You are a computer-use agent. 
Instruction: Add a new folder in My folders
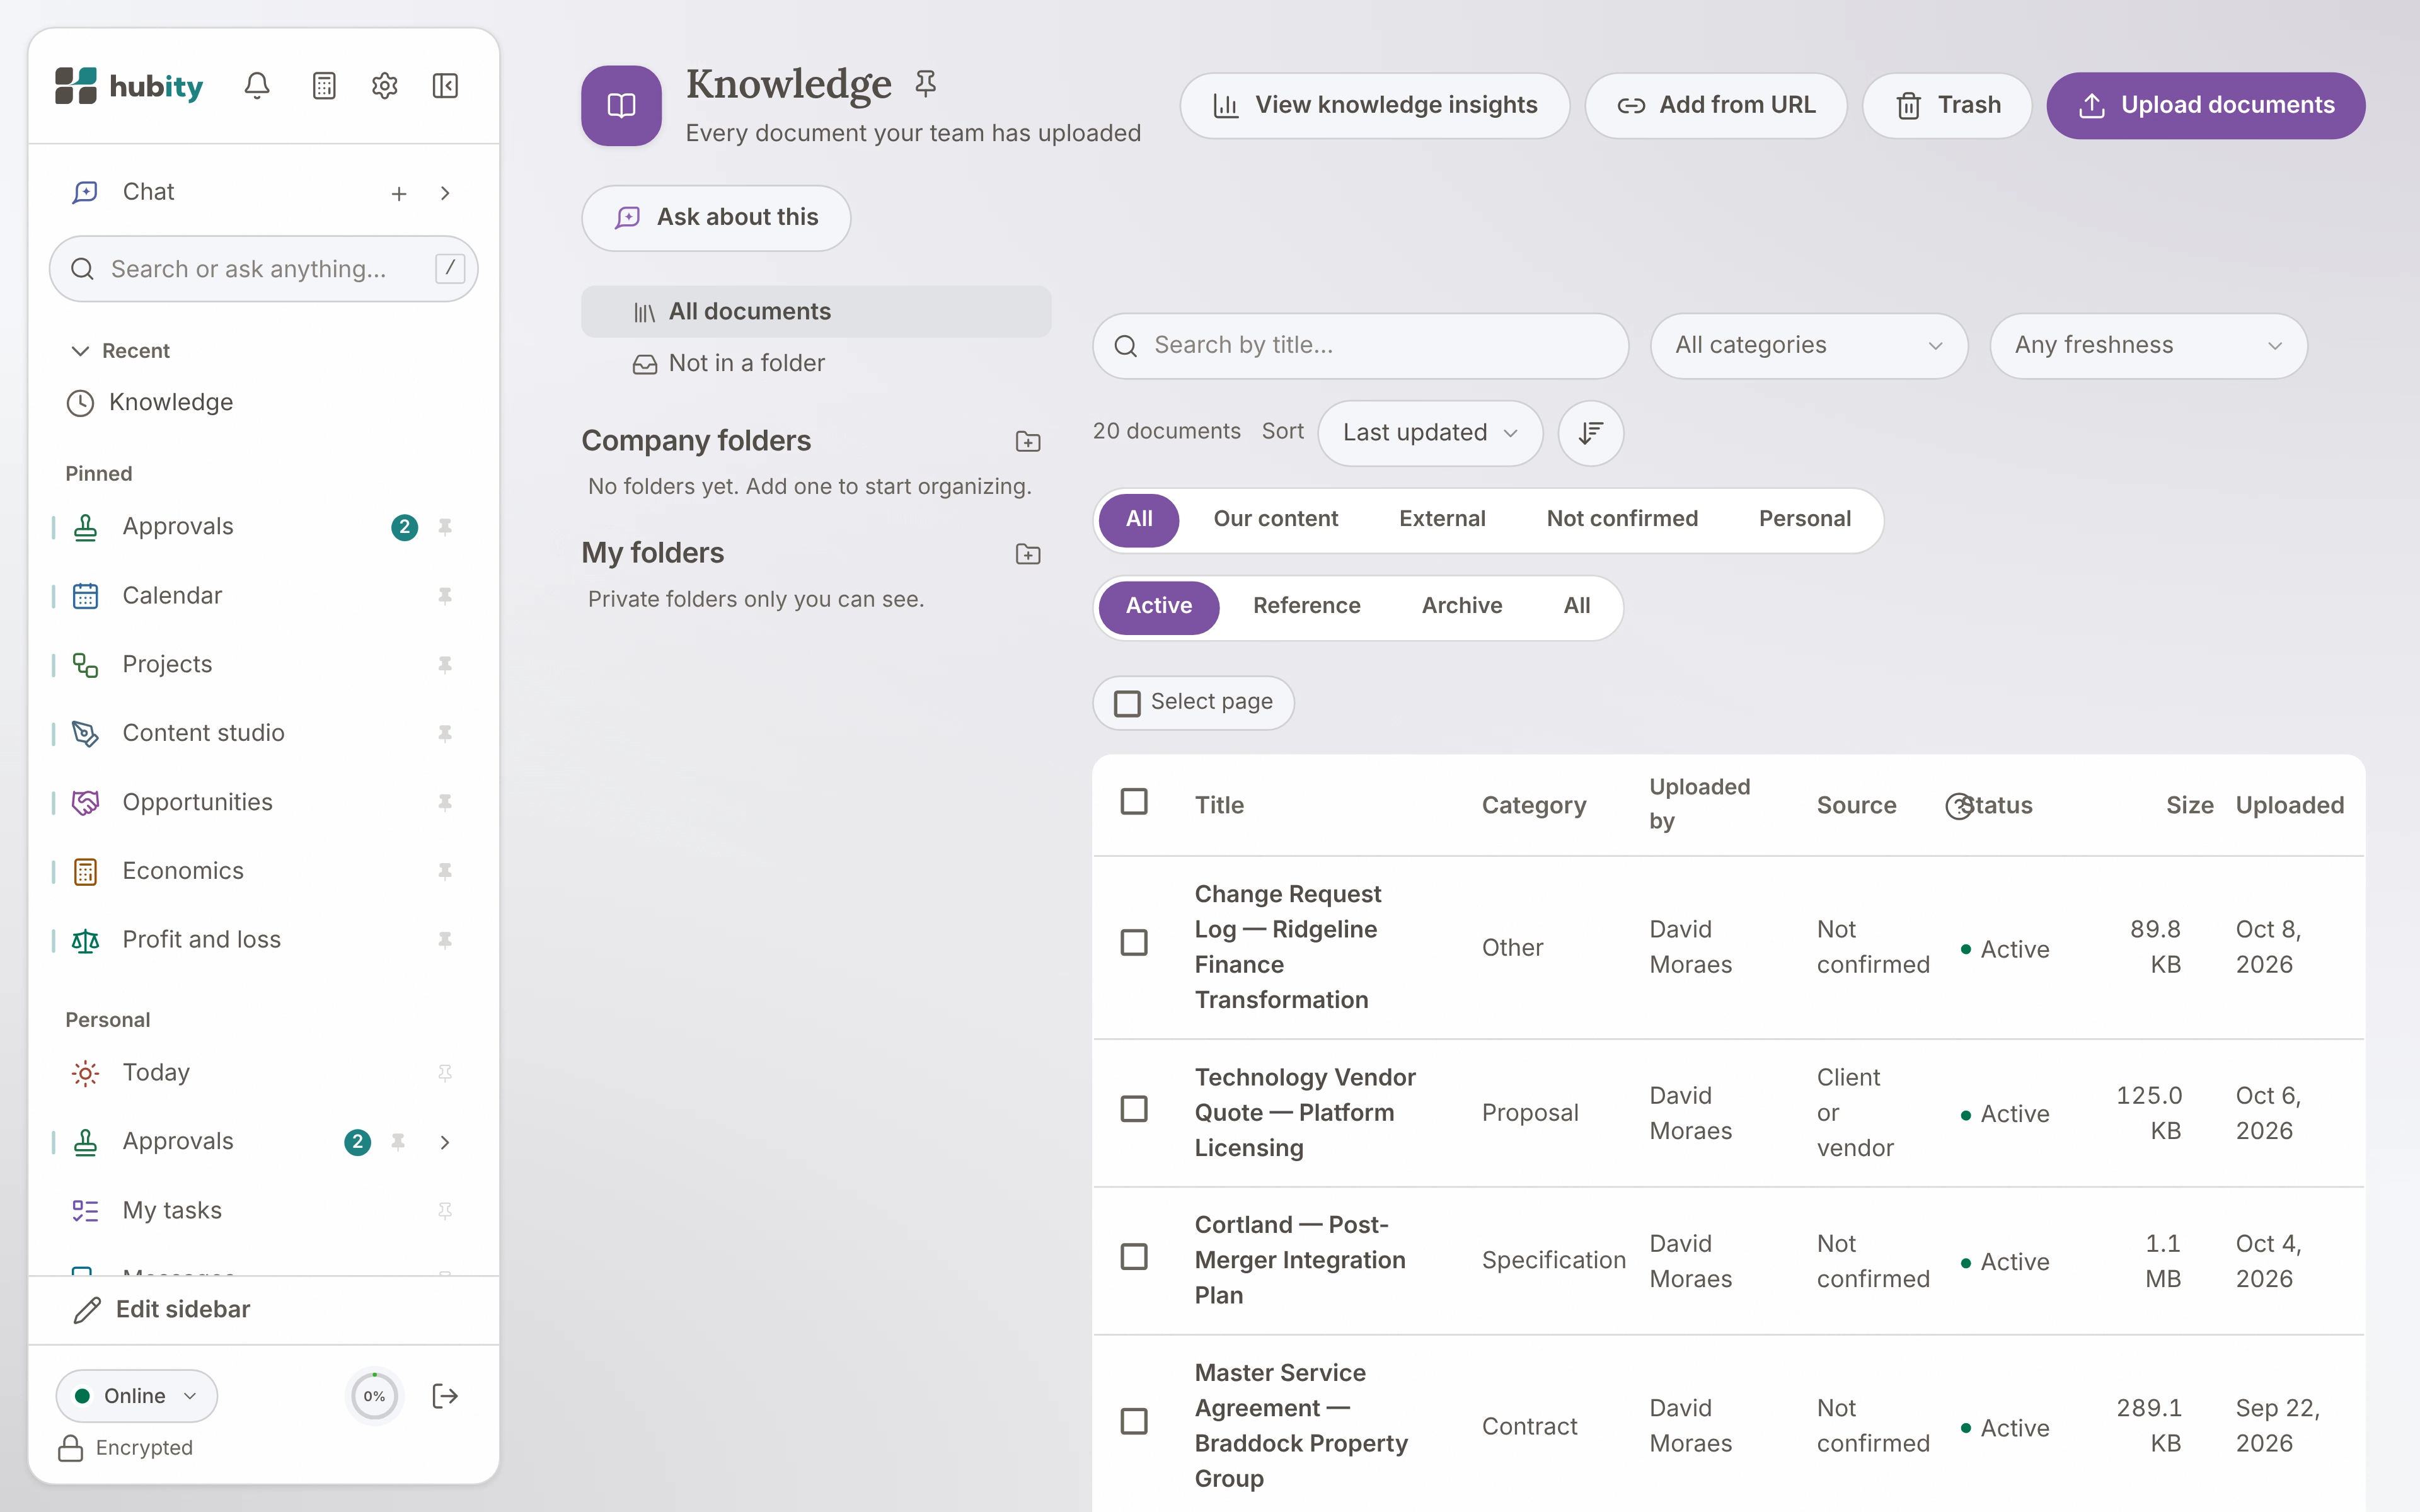click(1028, 554)
